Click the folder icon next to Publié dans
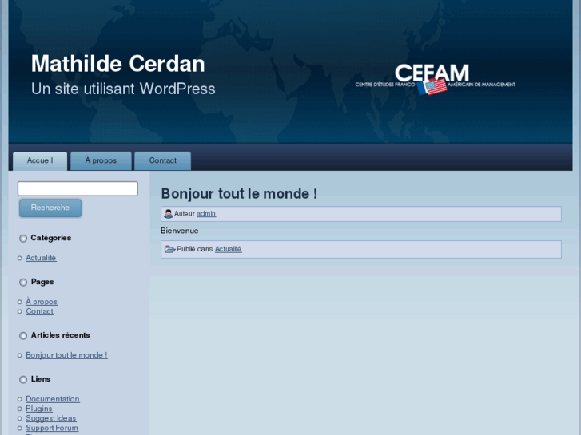This screenshot has width=581, height=435. pyautogui.click(x=169, y=249)
